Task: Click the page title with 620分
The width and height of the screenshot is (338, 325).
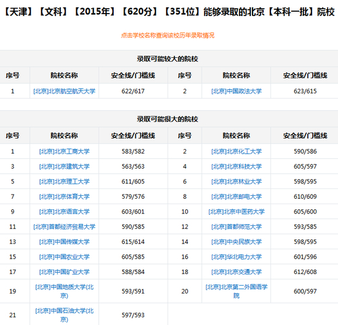Action: pyautogui.click(x=169, y=12)
